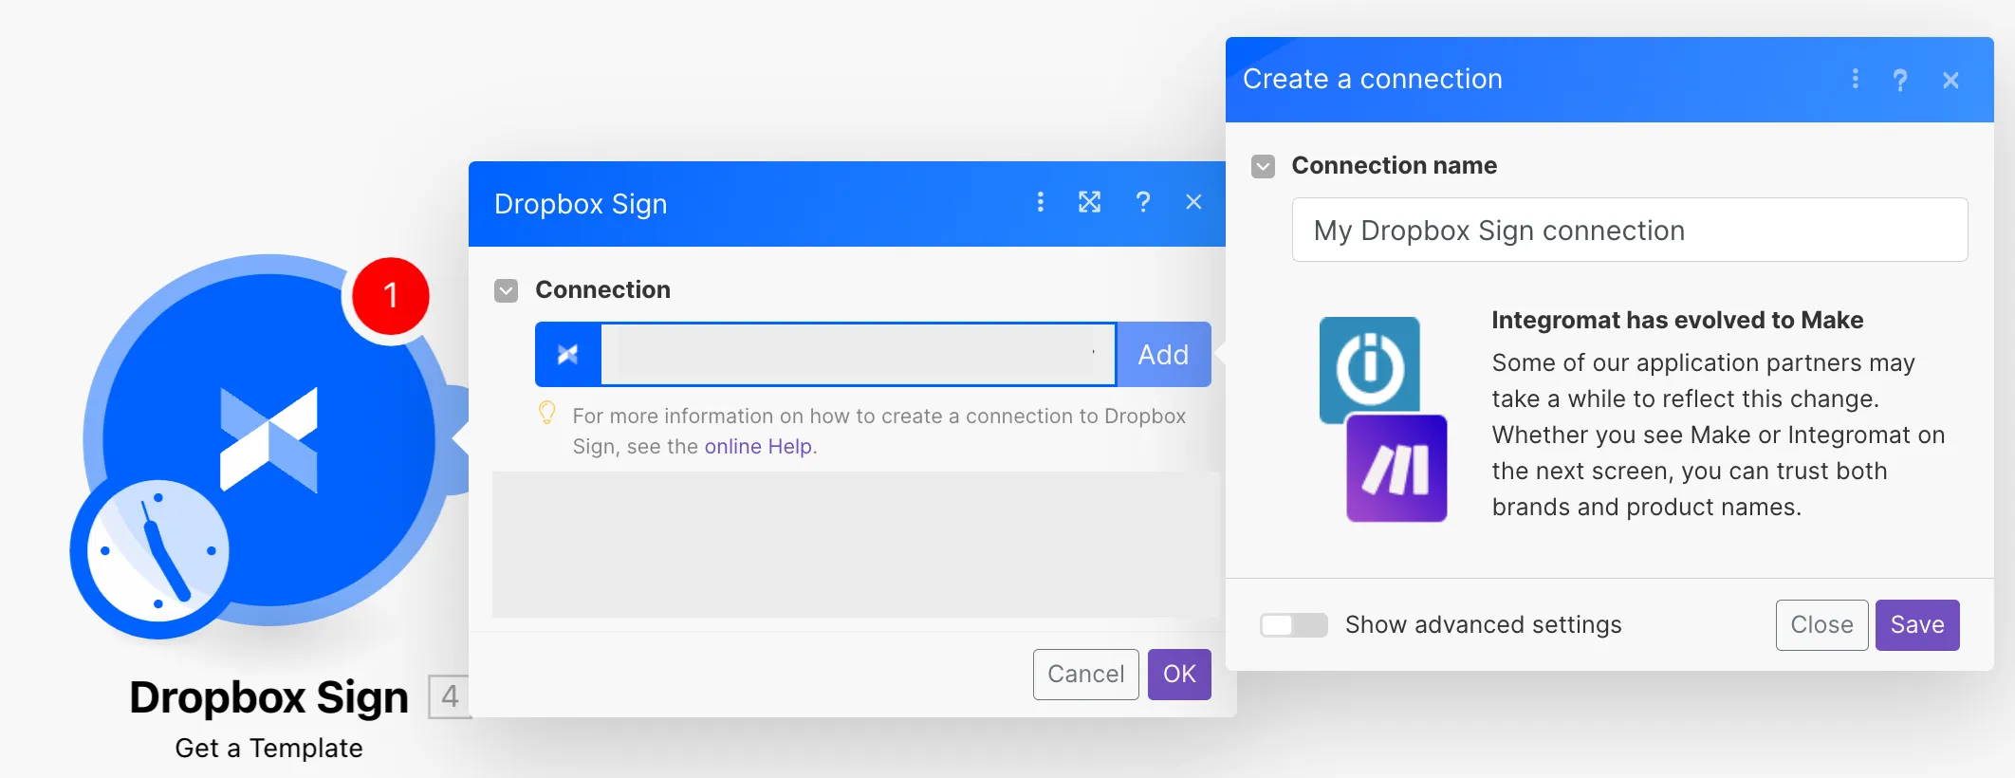Click Close in Create a connection

[1822, 625]
